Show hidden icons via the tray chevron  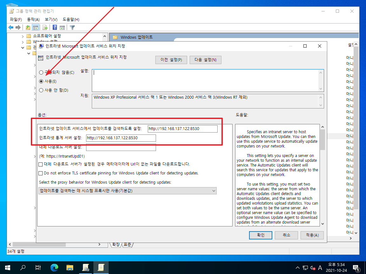tap(298, 268)
